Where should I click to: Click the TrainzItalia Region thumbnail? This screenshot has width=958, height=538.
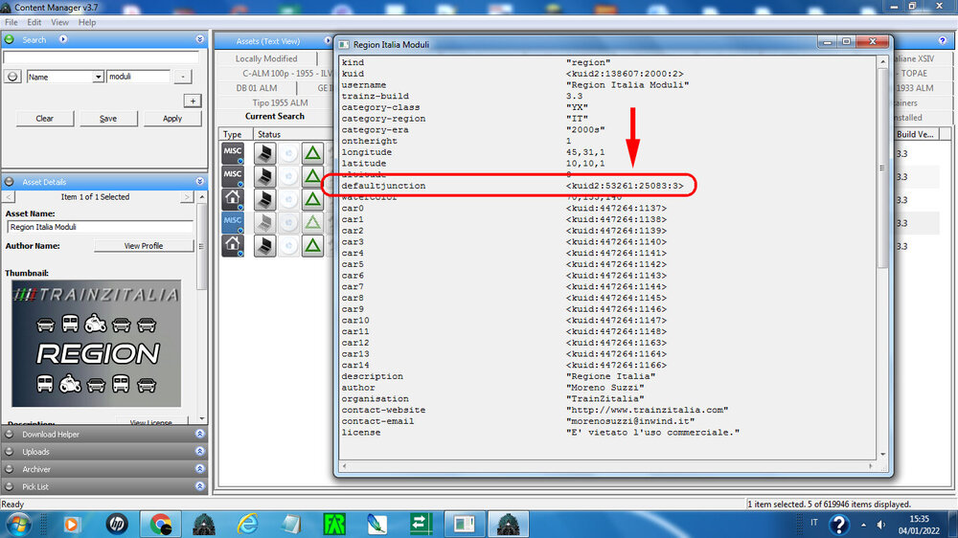(x=97, y=344)
